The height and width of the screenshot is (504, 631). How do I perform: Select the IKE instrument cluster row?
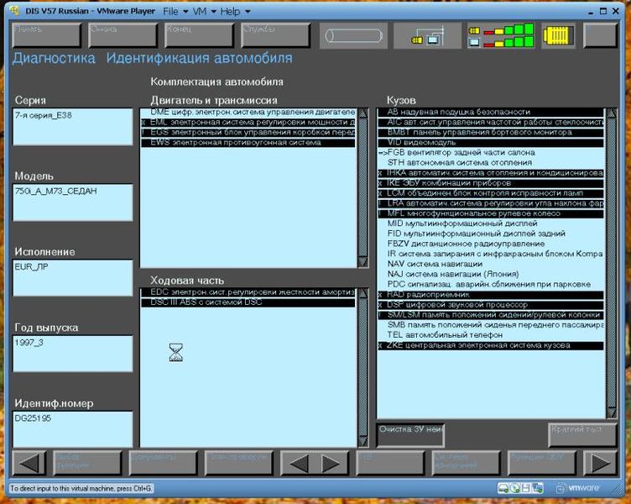pos(491,183)
